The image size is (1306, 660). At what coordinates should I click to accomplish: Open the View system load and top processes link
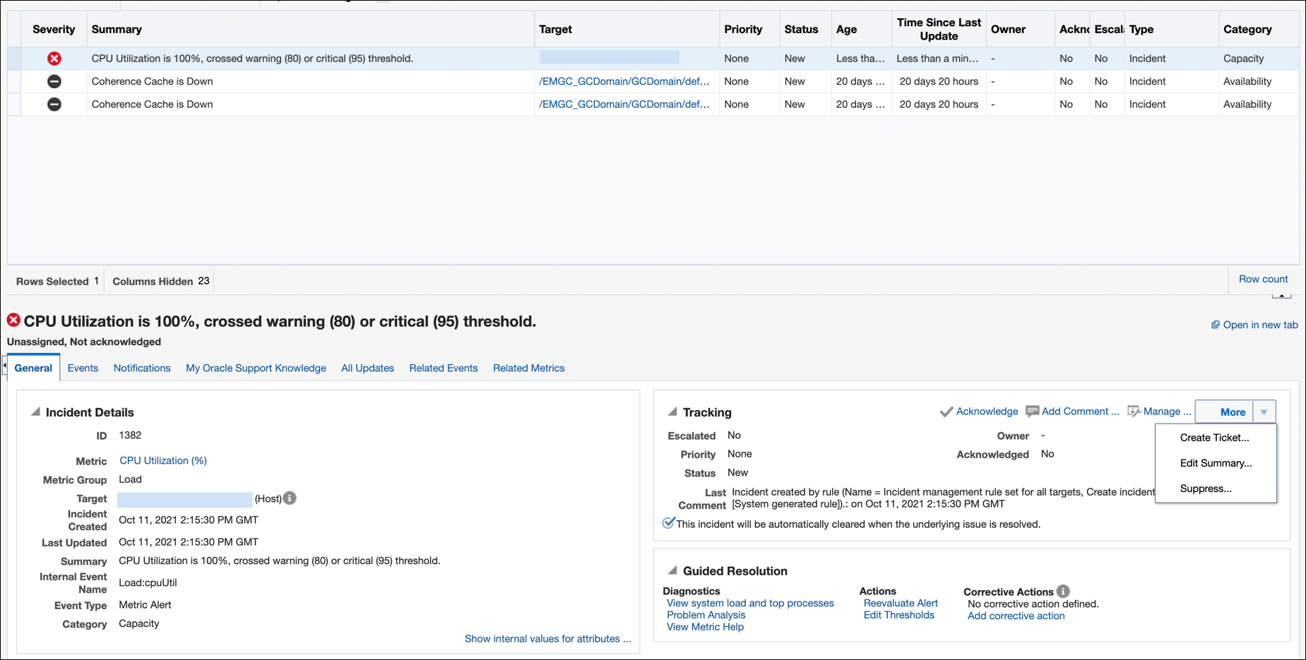pyautogui.click(x=749, y=603)
